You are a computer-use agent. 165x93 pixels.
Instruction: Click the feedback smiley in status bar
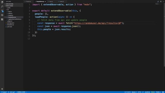163,92
